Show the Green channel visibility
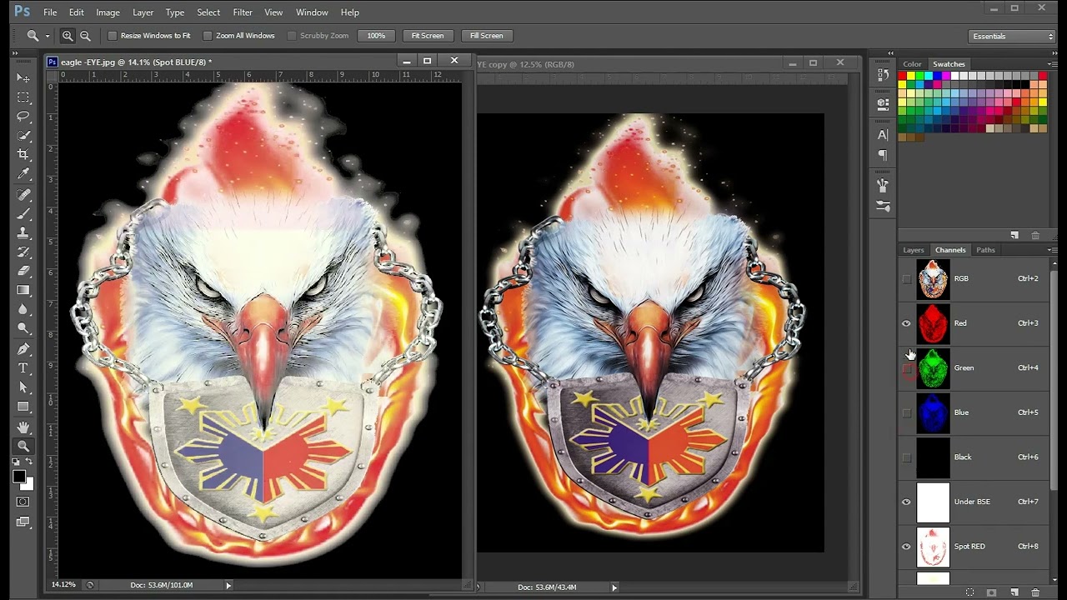This screenshot has height=600, width=1067. (x=907, y=368)
